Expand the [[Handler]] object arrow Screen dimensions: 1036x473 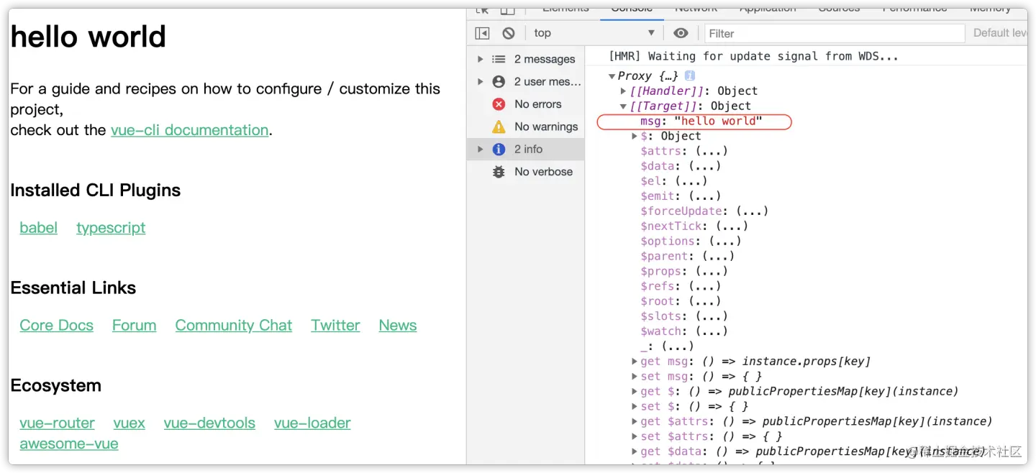(624, 91)
